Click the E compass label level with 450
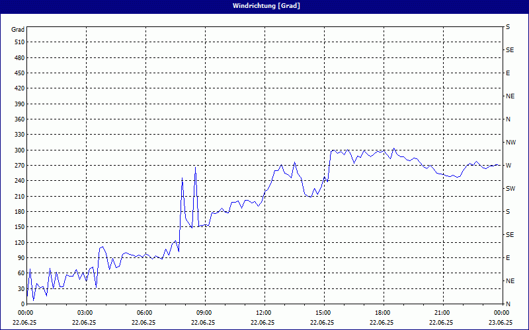This screenshot has height=330, width=529. click(508, 73)
